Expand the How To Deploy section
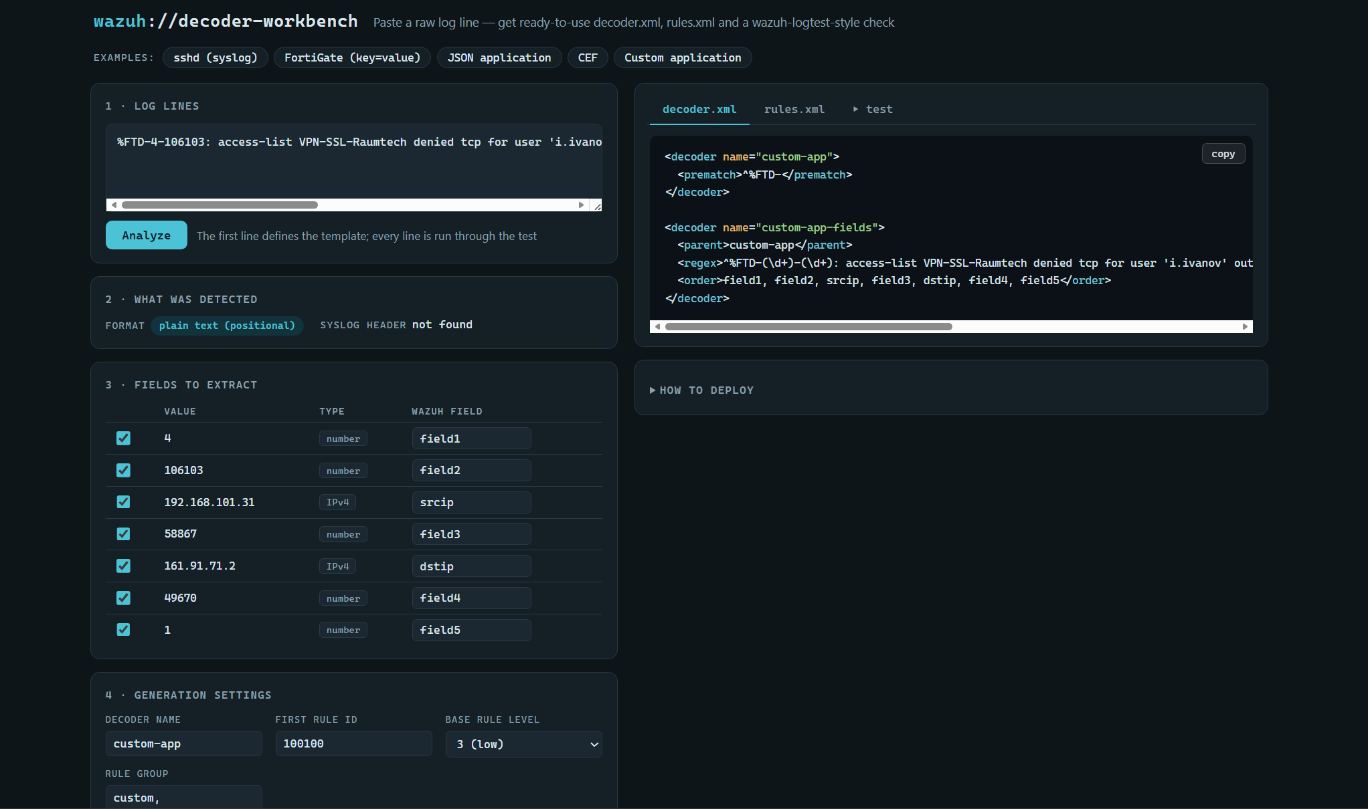The image size is (1368, 809). tap(702, 390)
